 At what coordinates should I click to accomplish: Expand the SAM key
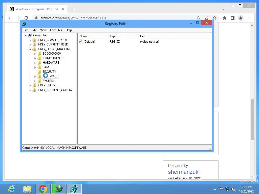tap(35, 67)
